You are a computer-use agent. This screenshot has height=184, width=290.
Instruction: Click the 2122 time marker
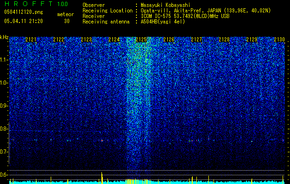click(x=59, y=39)
